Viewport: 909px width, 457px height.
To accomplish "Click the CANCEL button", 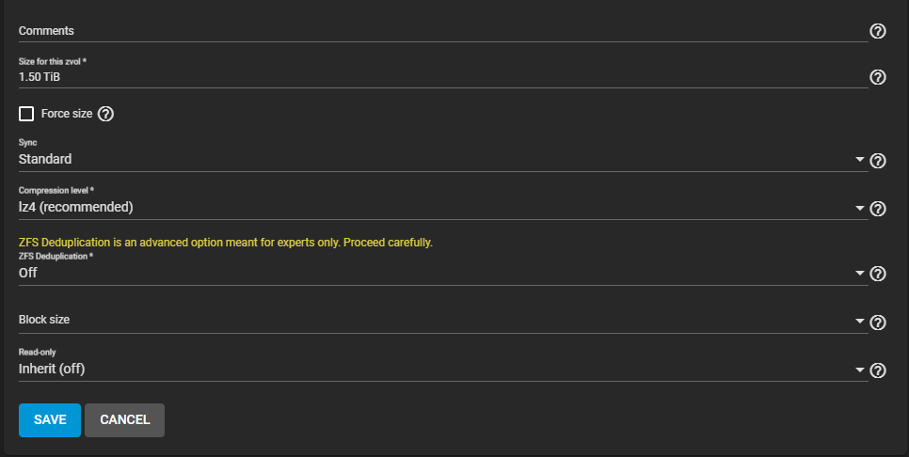I will 124,420.
